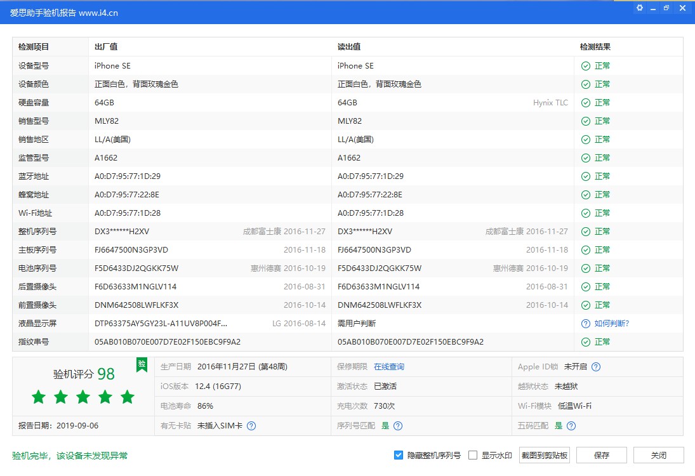
Task: Click help icon next to Apple ID锁
Action: 596,367
